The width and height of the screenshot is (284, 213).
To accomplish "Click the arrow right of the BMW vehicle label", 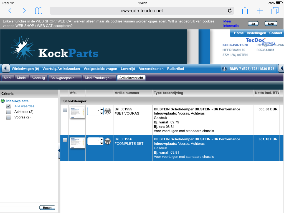I will coord(281,69).
